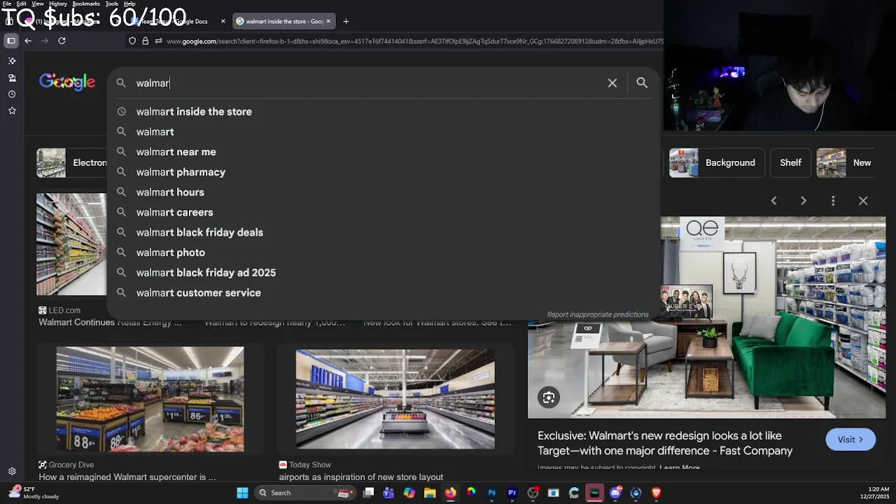Open the Butter aisle image thumbnail
896x504 pixels.
395,399
